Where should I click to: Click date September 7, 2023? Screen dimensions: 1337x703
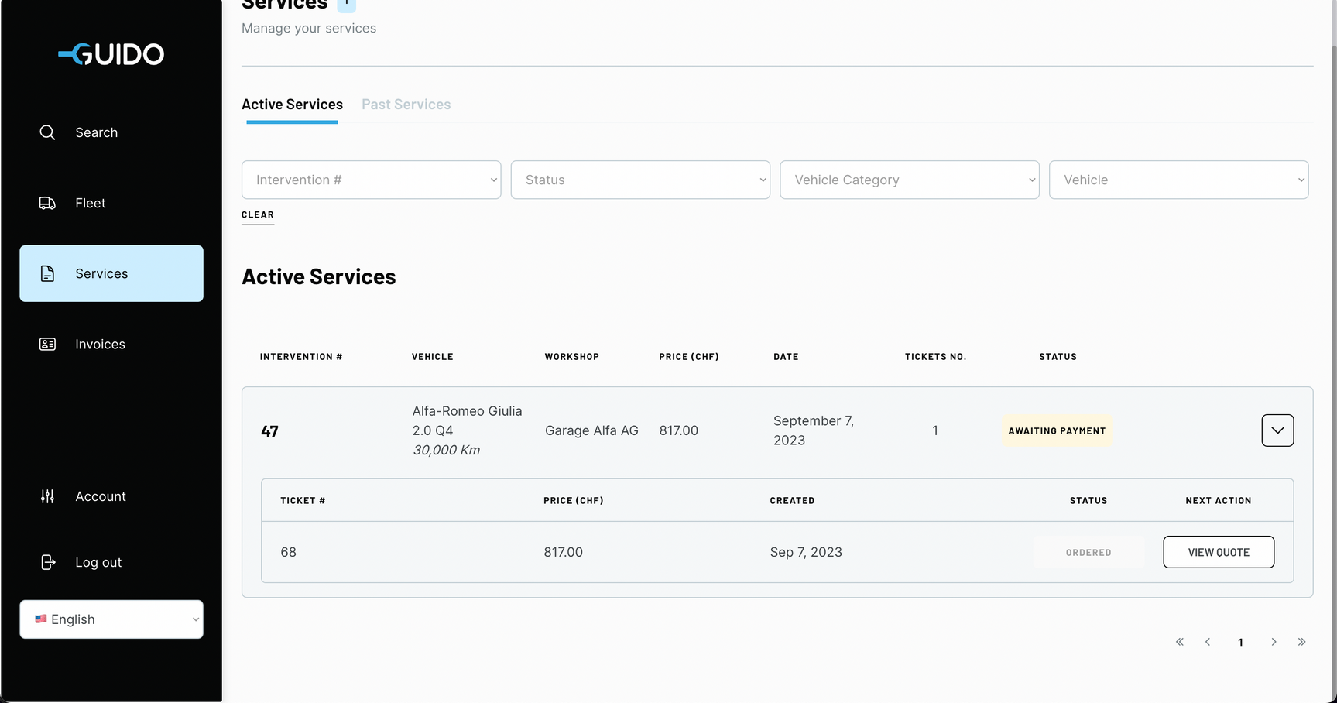813,430
